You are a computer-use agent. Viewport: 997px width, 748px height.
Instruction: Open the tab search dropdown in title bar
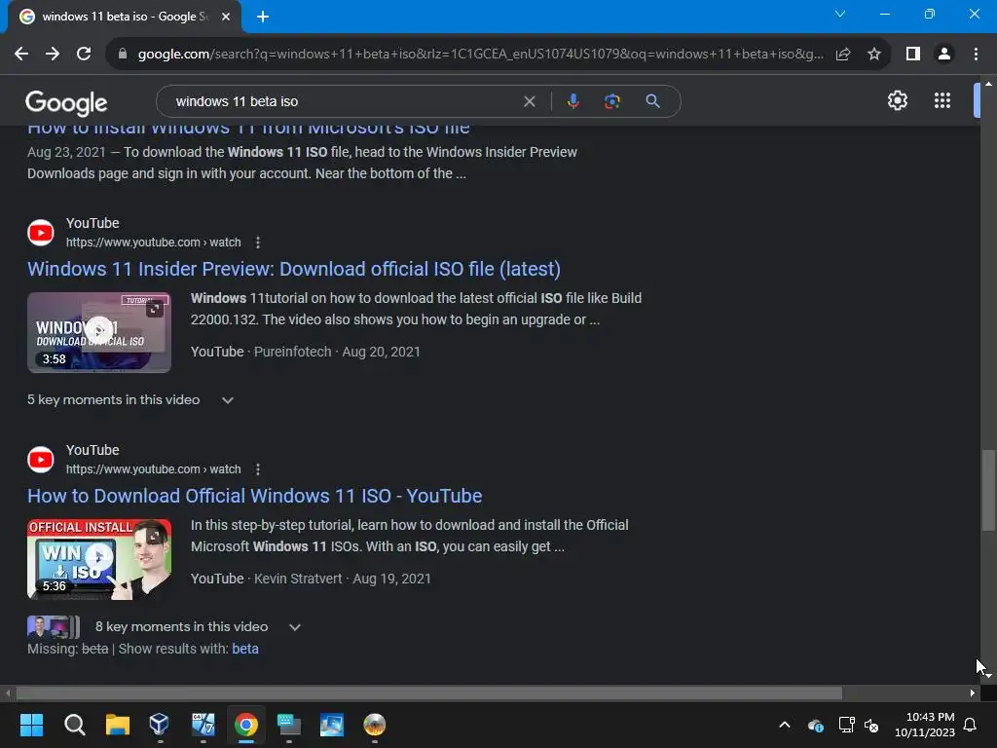point(840,14)
